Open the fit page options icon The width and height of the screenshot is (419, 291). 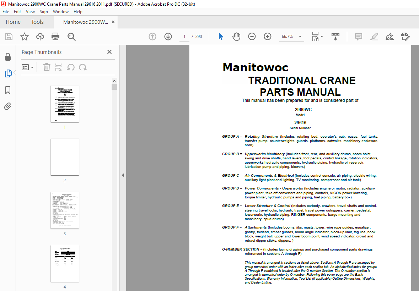click(x=315, y=37)
